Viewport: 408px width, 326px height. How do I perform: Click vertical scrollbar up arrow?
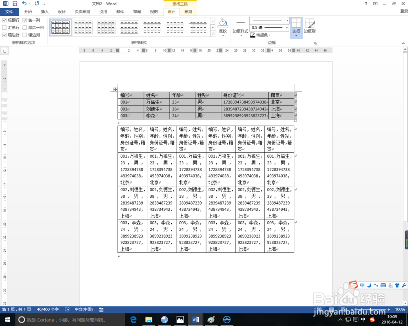pyautogui.click(x=405, y=49)
